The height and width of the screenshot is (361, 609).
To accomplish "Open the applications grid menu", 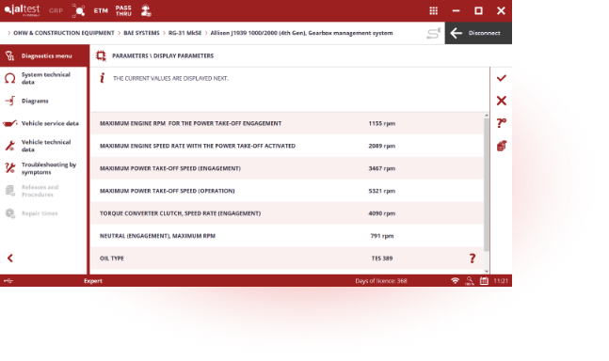I will tap(433, 11).
